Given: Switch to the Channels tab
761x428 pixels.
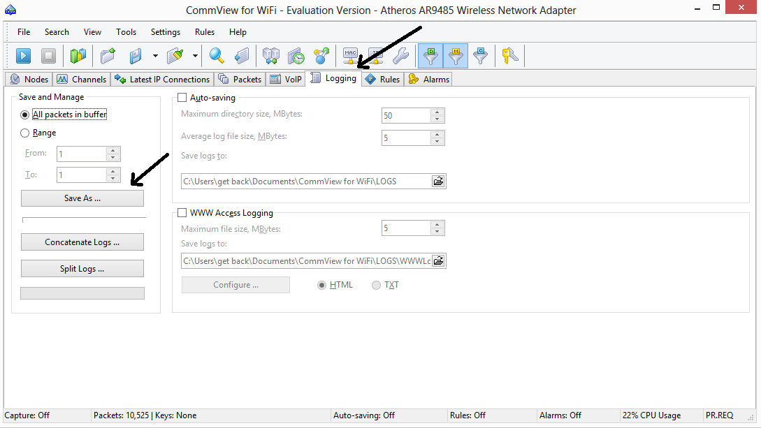Looking at the screenshot, I should pyautogui.click(x=82, y=80).
